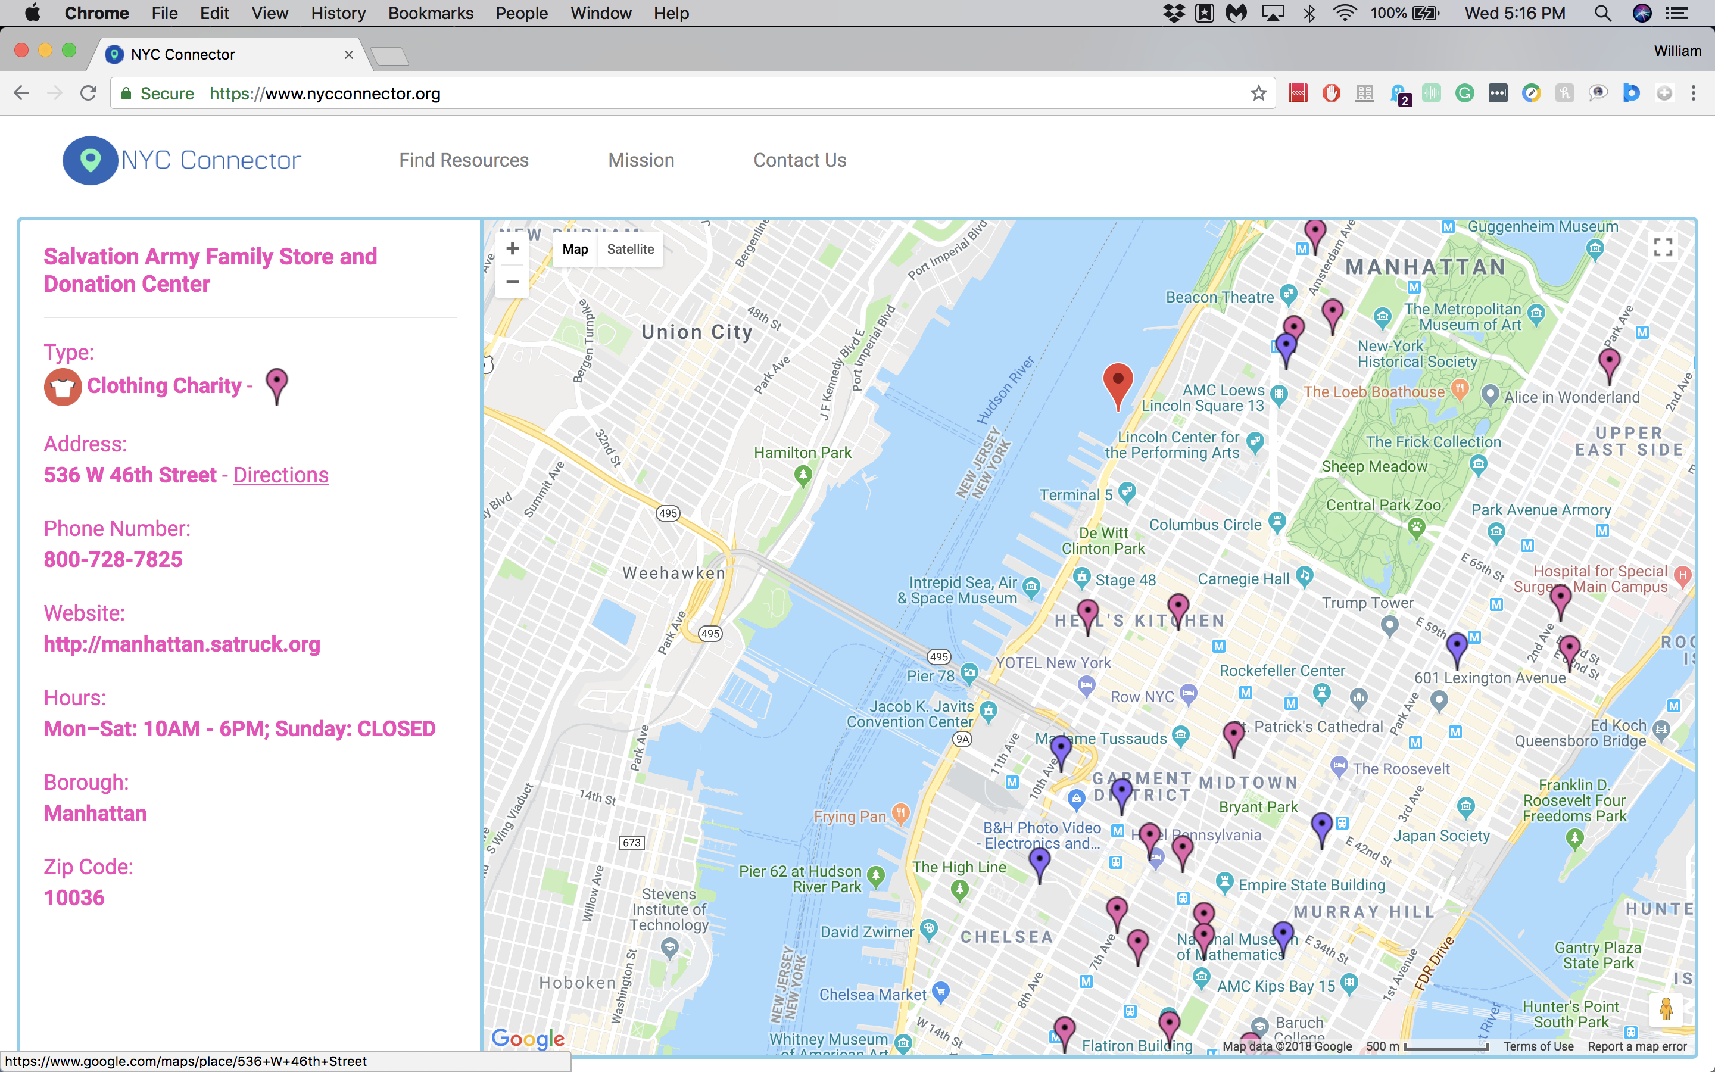Open the manhattan.satruck.org website link
Viewport: 1715px width, 1072px height.
pos(182,644)
